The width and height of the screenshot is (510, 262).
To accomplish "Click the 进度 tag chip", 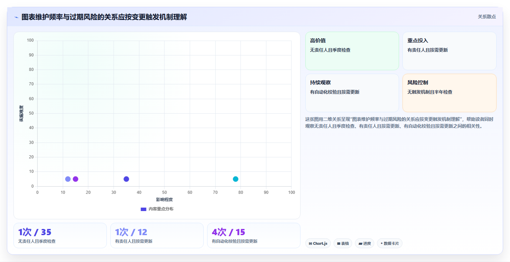I will [364, 243].
